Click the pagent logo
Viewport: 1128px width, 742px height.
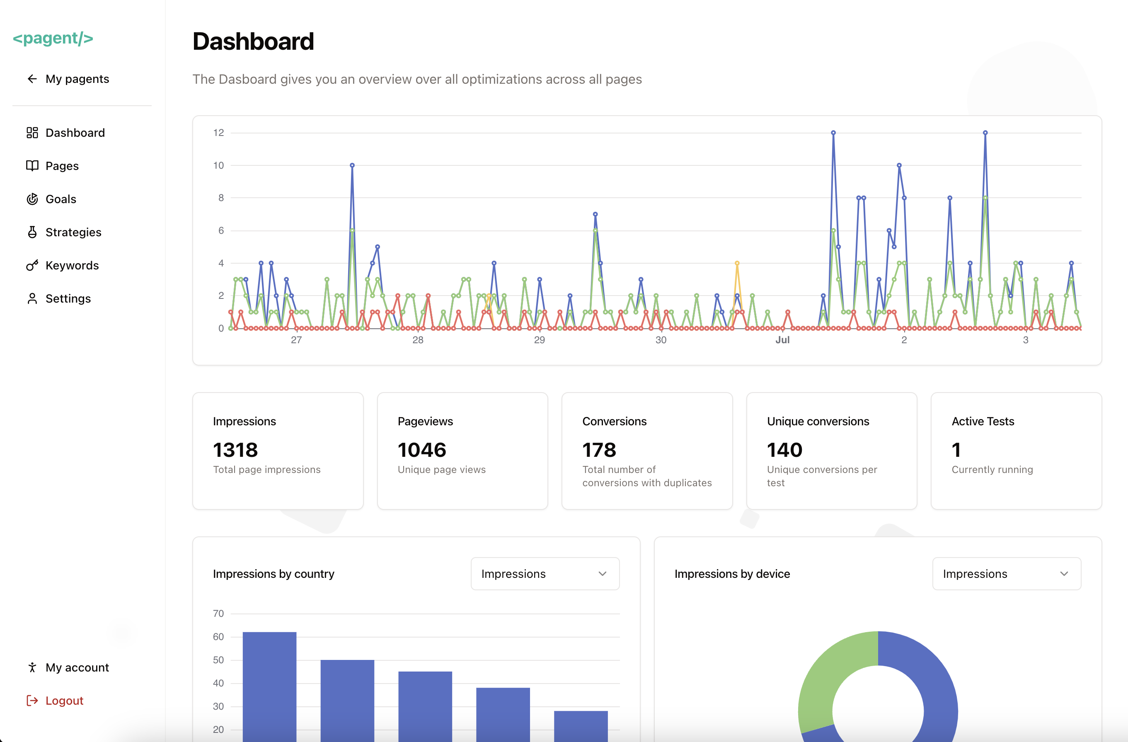[53, 39]
